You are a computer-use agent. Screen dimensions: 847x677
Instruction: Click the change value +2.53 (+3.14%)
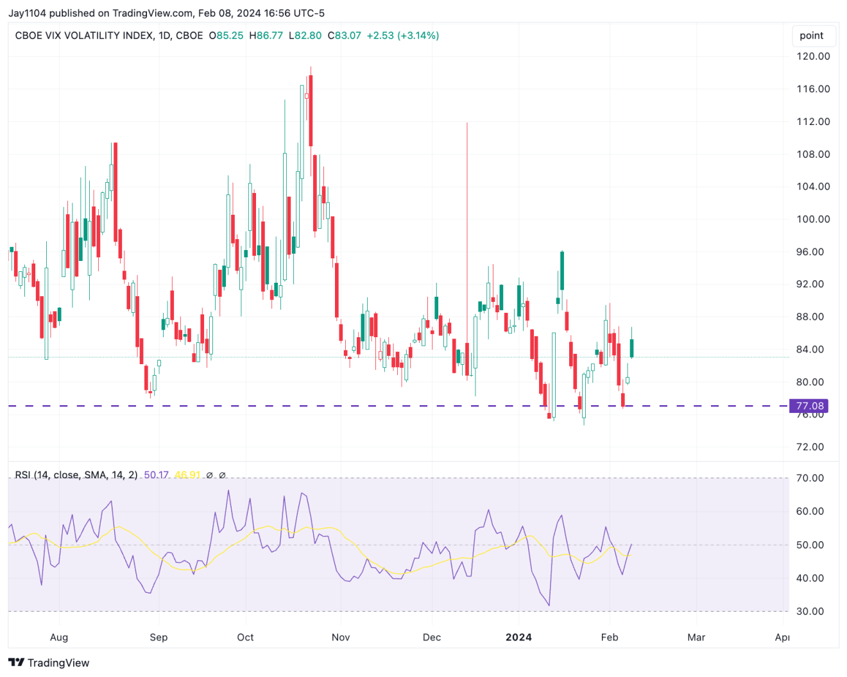pyautogui.click(x=403, y=36)
